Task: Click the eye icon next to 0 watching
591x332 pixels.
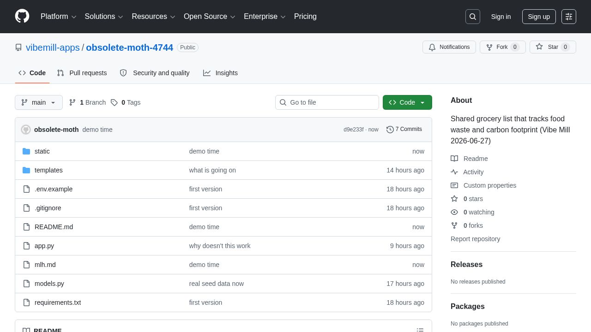Action: [x=454, y=212]
